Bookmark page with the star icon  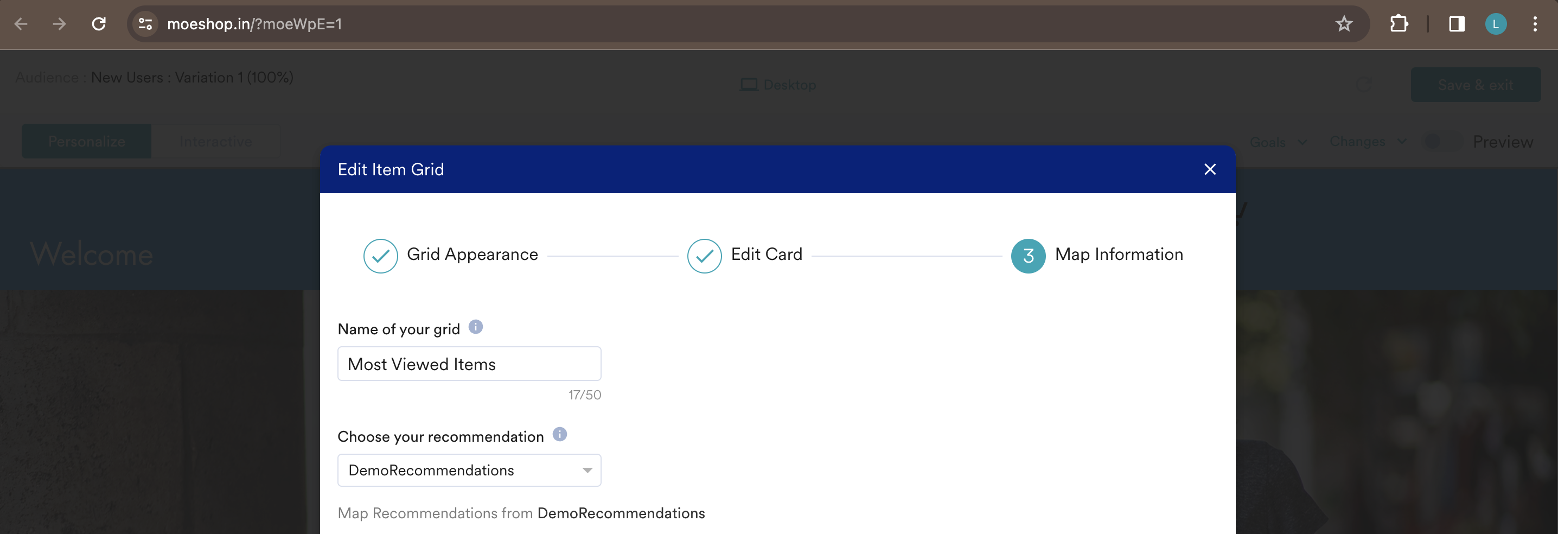[x=1344, y=24]
